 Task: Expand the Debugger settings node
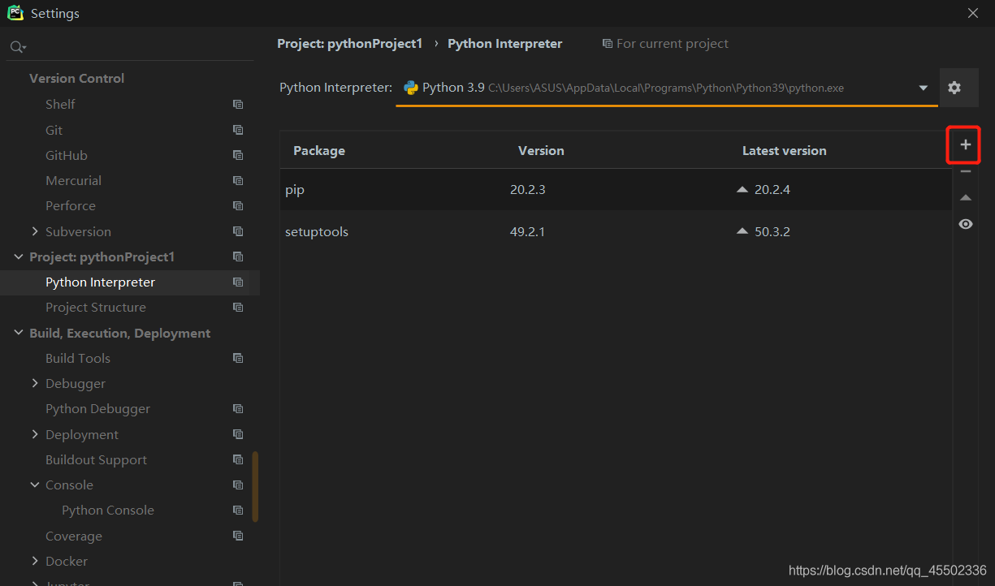35,383
